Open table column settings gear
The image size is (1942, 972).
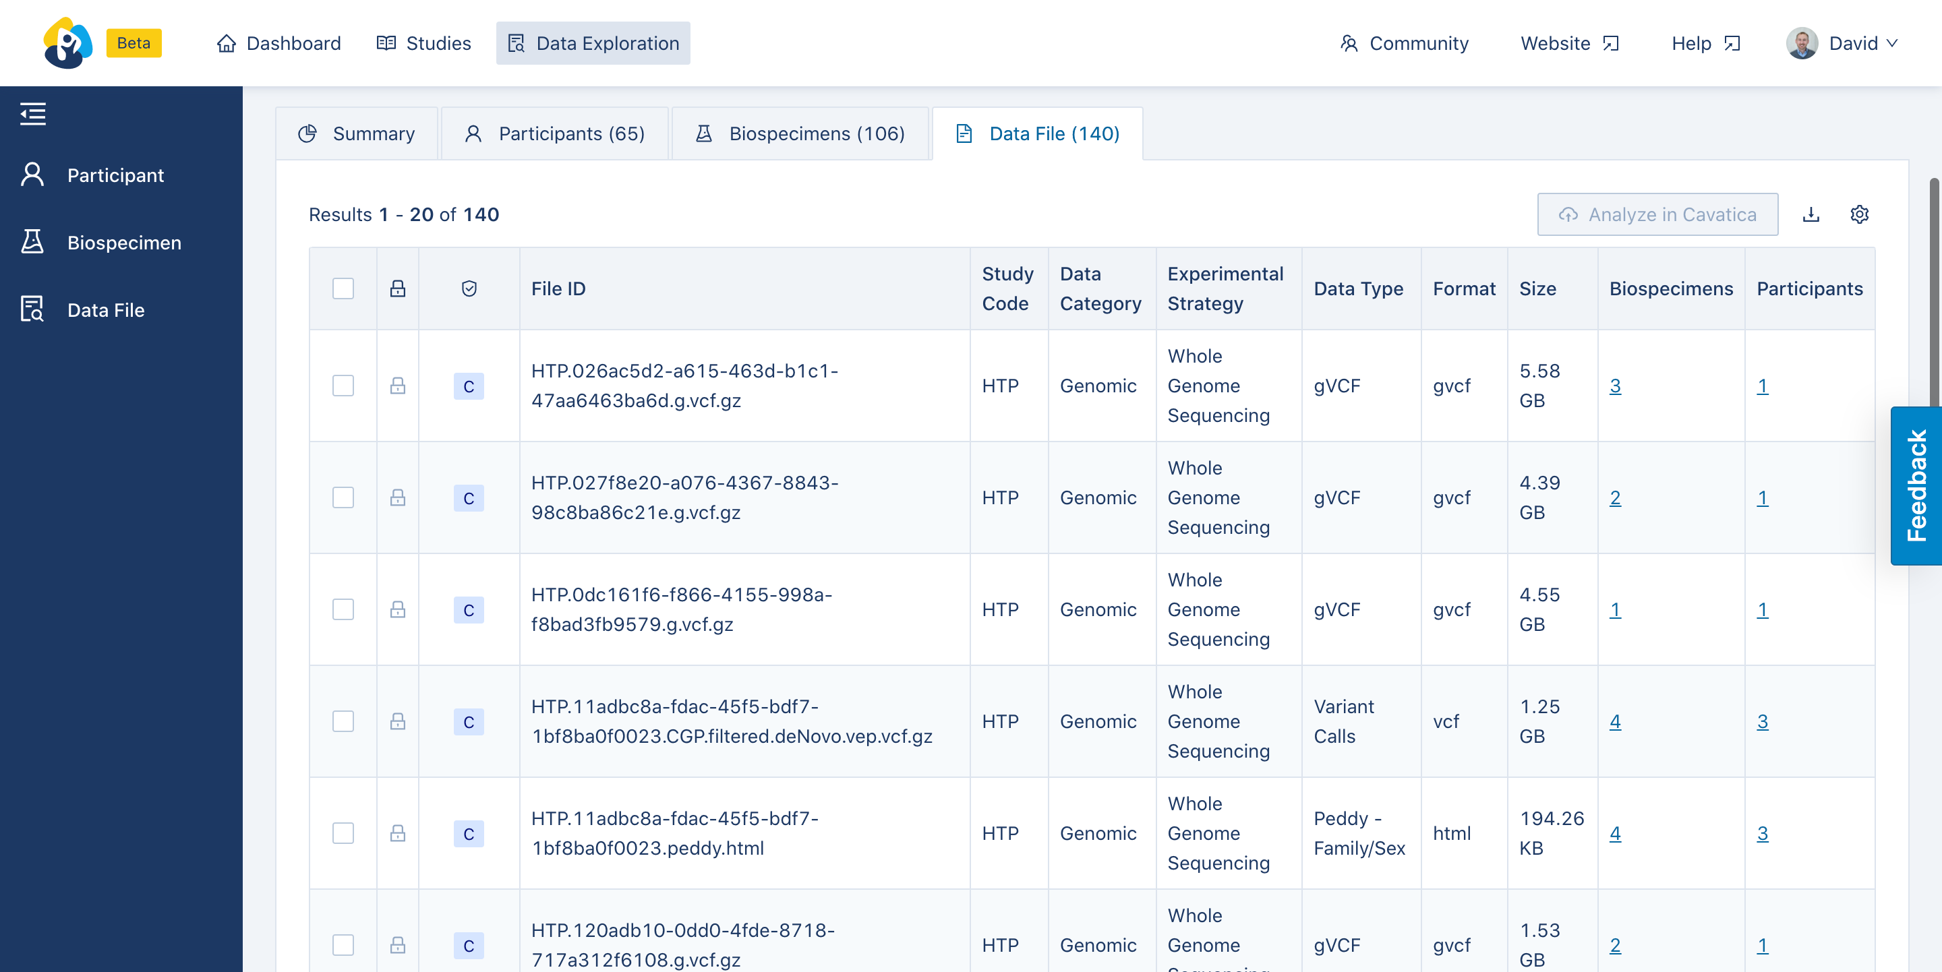pyautogui.click(x=1859, y=215)
